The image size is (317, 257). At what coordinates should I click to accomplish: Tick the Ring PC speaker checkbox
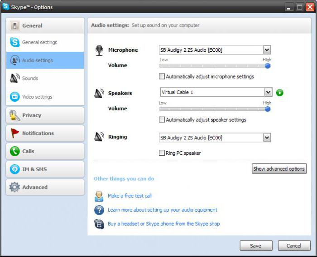click(162, 153)
